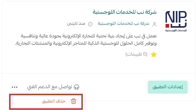Click the yellow star rating icon
196x110 pixels.
(x=154, y=55)
